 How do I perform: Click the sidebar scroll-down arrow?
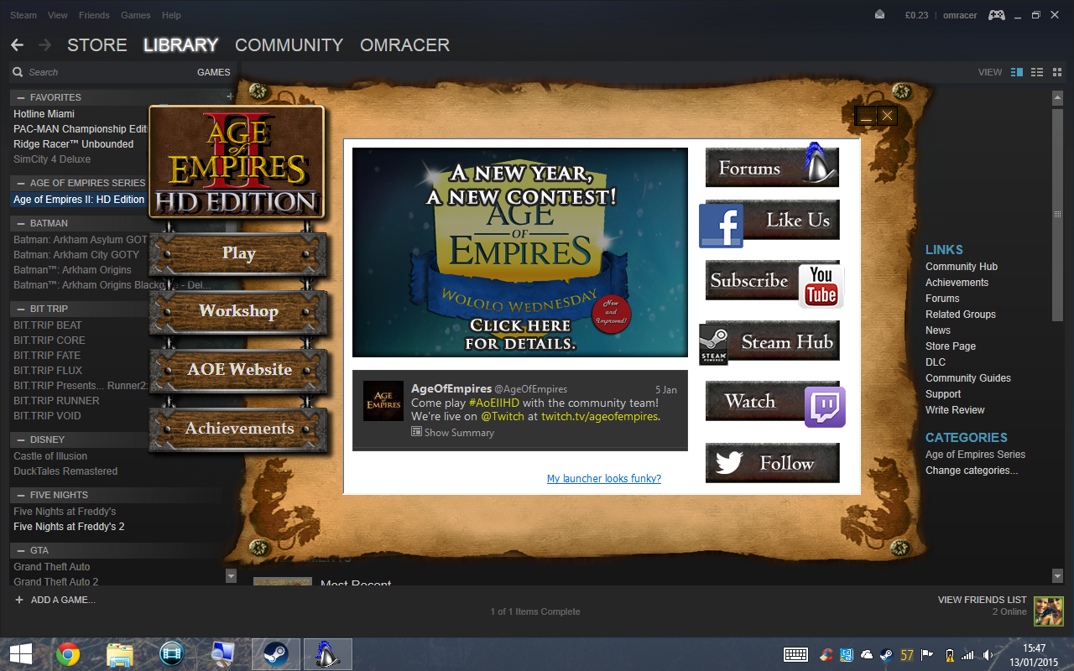click(232, 576)
